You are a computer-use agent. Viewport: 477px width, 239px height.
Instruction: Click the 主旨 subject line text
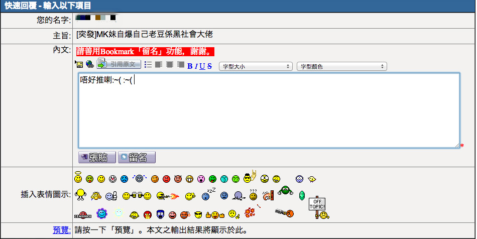[x=145, y=34]
